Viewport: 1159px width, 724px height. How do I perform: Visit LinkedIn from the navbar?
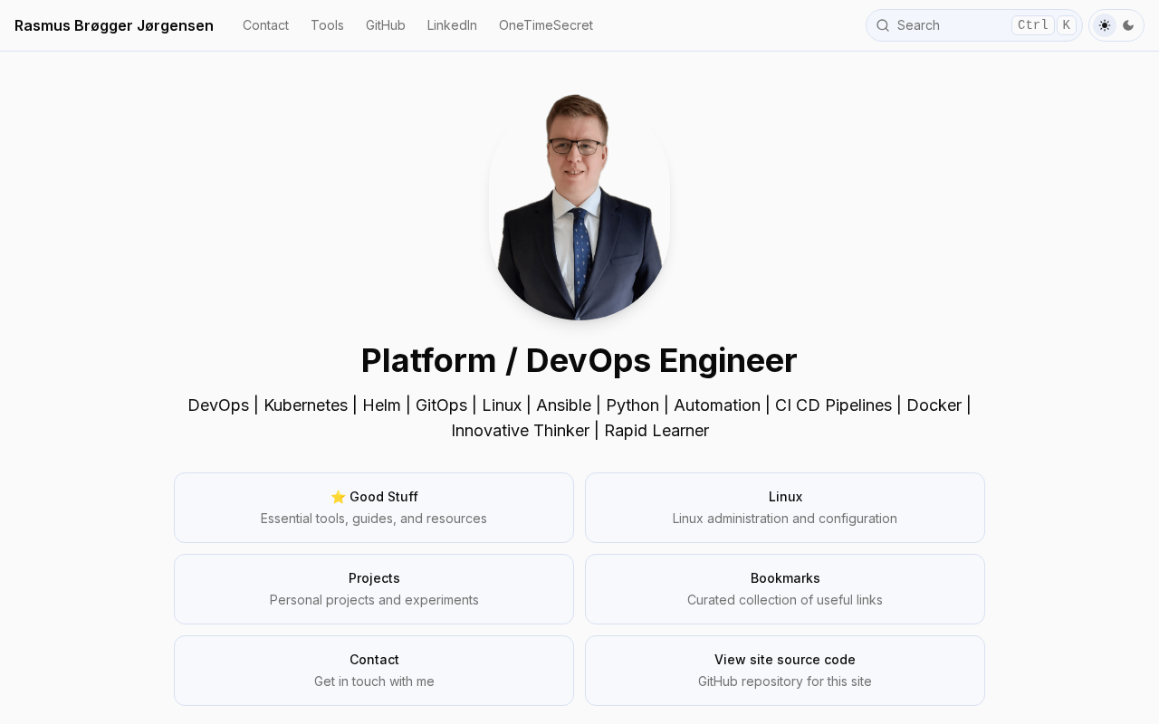[452, 25]
